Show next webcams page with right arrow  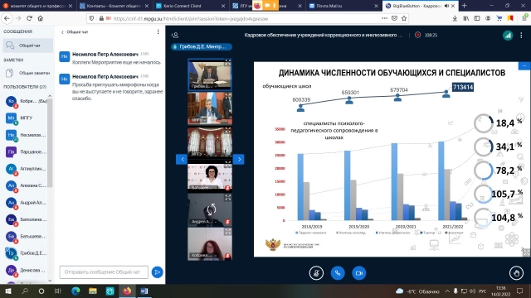tap(239, 159)
